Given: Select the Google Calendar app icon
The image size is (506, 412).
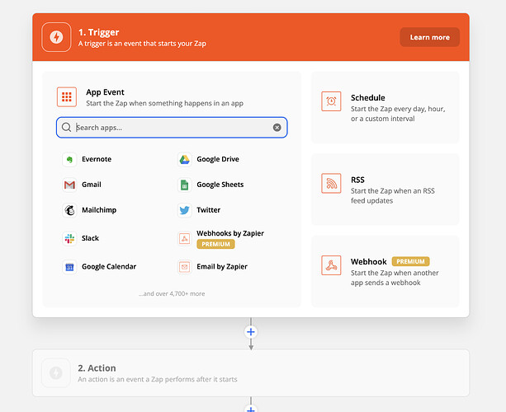Looking at the screenshot, I should click(69, 267).
